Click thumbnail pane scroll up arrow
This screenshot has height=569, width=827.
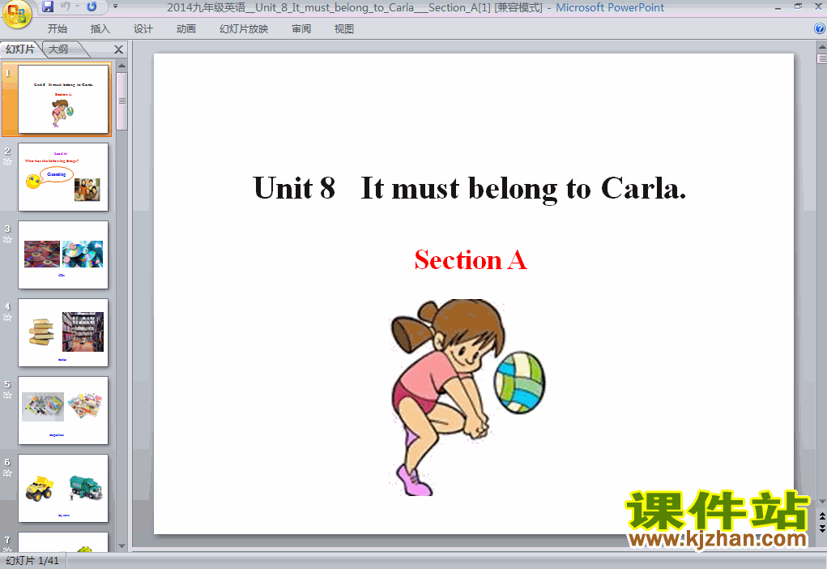pos(121,66)
